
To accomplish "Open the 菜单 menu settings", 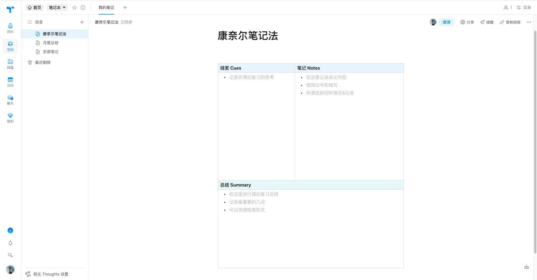I will (524, 8).
